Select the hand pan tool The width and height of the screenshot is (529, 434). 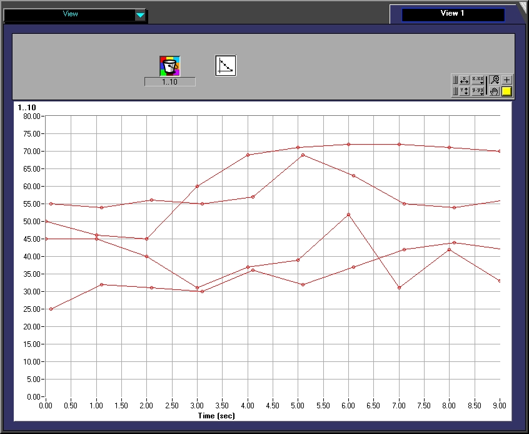(x=495, y=91)
